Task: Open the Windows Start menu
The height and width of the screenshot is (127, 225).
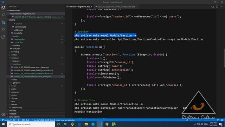Action: point(3,124)
